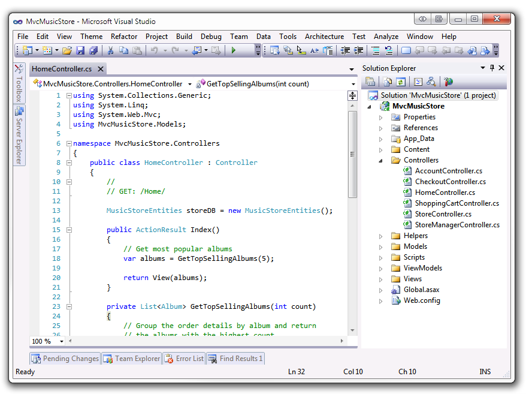Click the Save All toolbar icon

tap(93, 50)
